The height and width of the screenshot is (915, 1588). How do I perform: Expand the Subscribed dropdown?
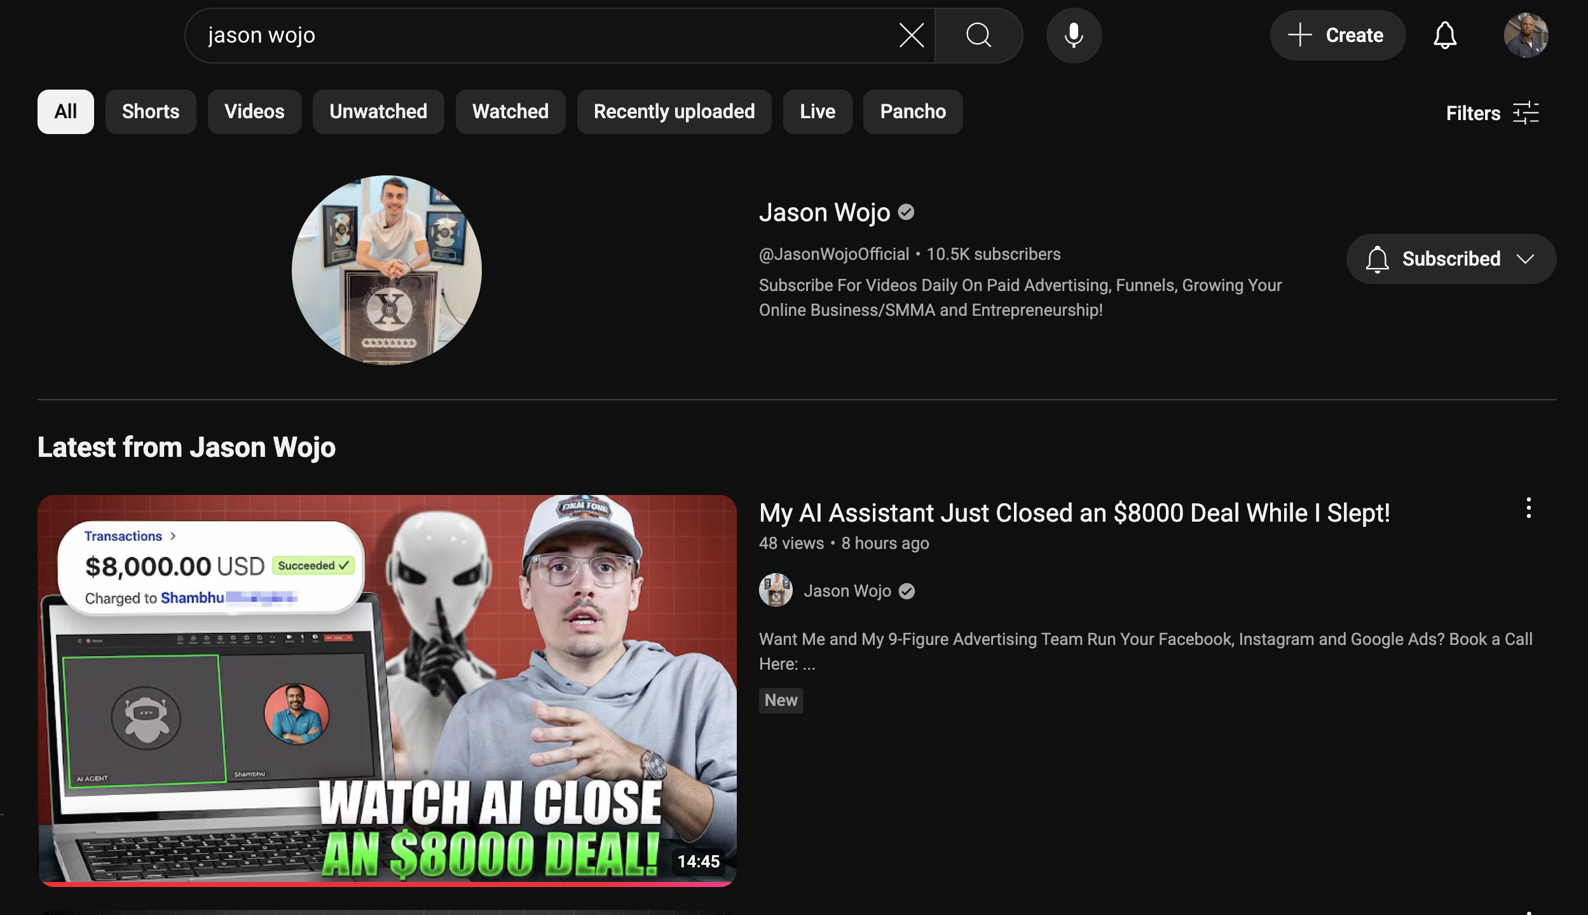(x=1451, y=259)
